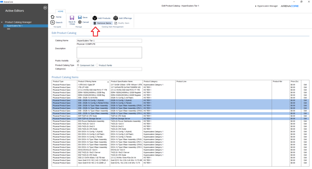The width and height of the screenshot is (312, 169).
Task: Click into Description text box
Action: (x=109, y=52)
